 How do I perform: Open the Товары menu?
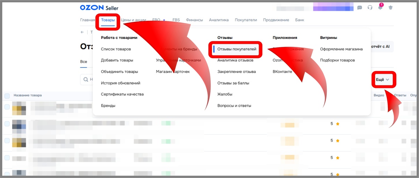108,20
